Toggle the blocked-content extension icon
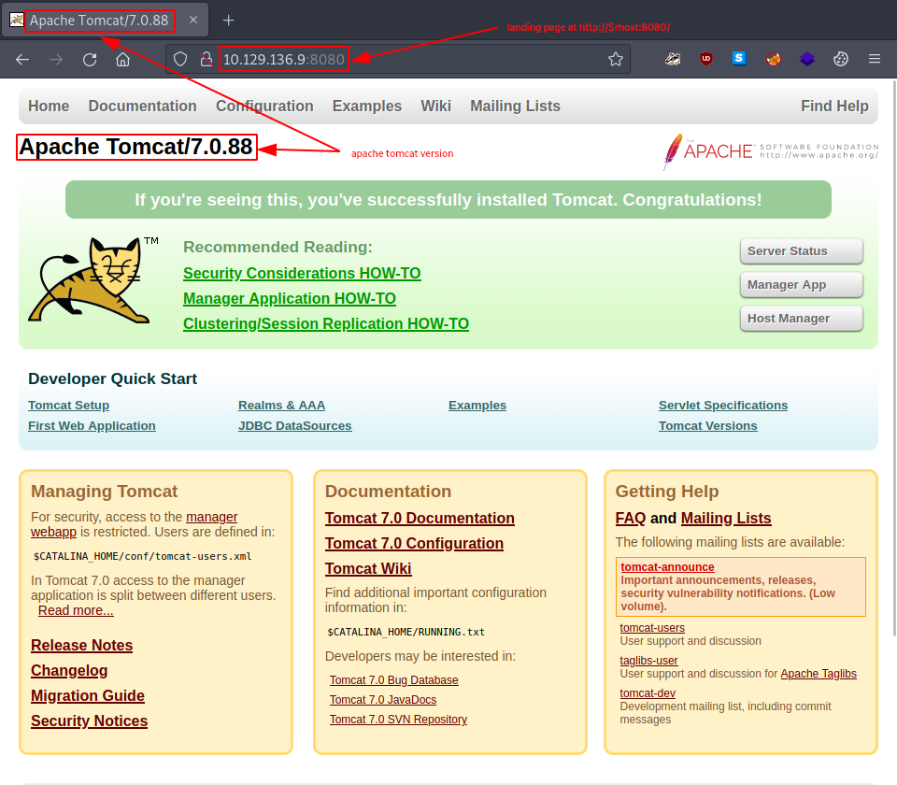 774,58
